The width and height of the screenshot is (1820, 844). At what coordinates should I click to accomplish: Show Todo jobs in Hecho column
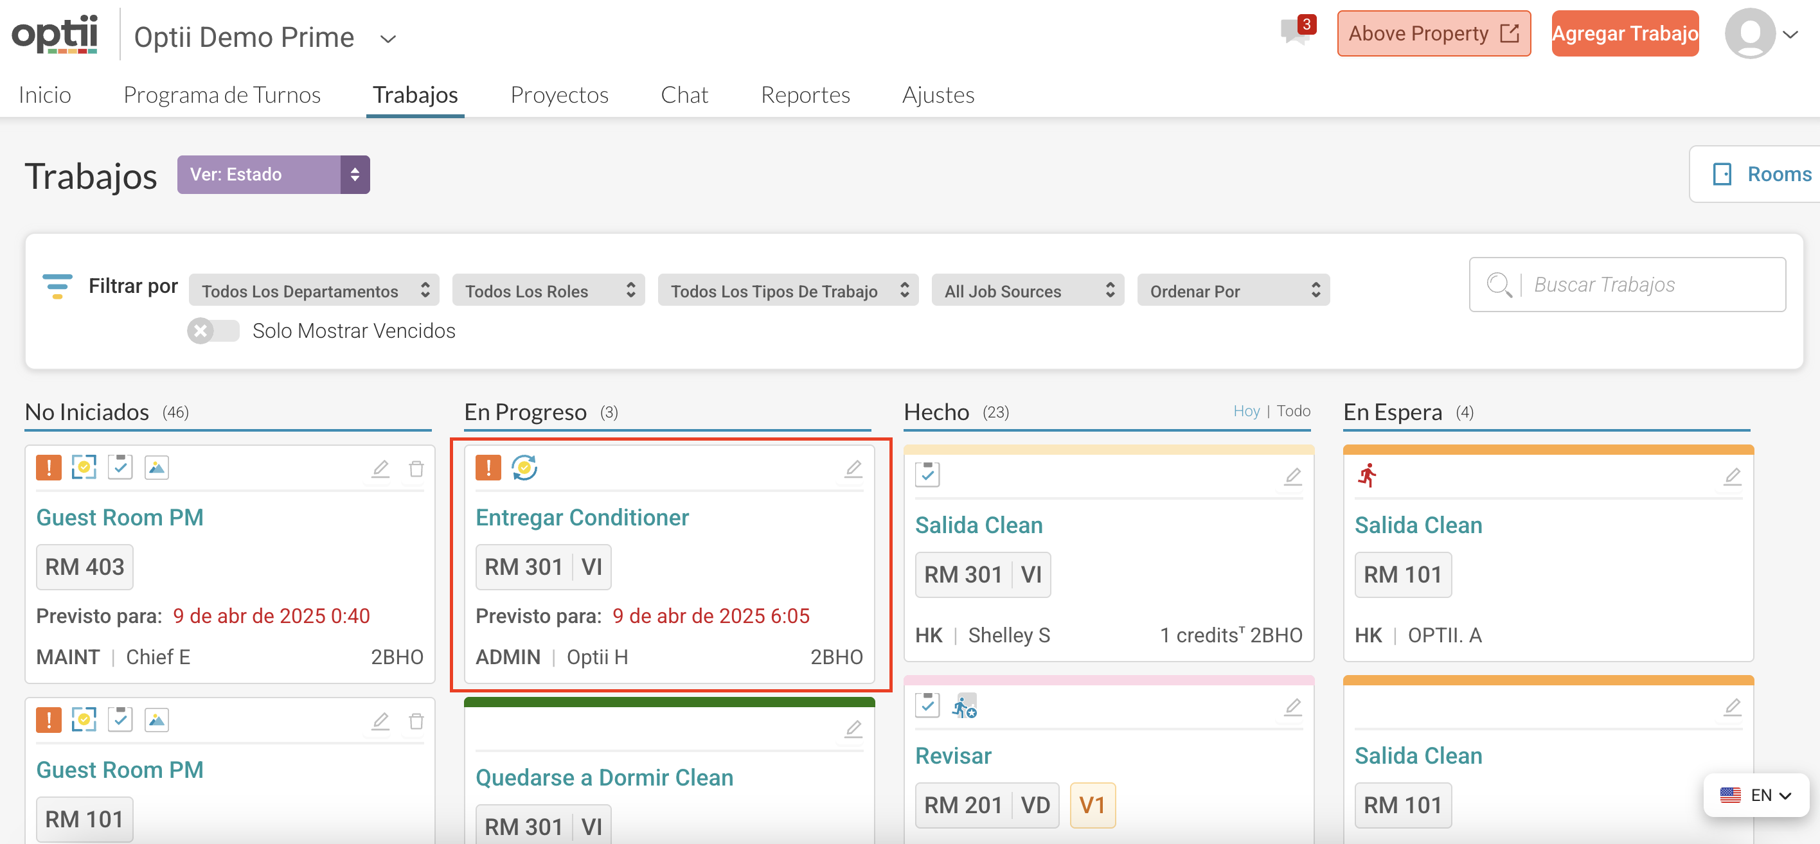(1293, 411)
